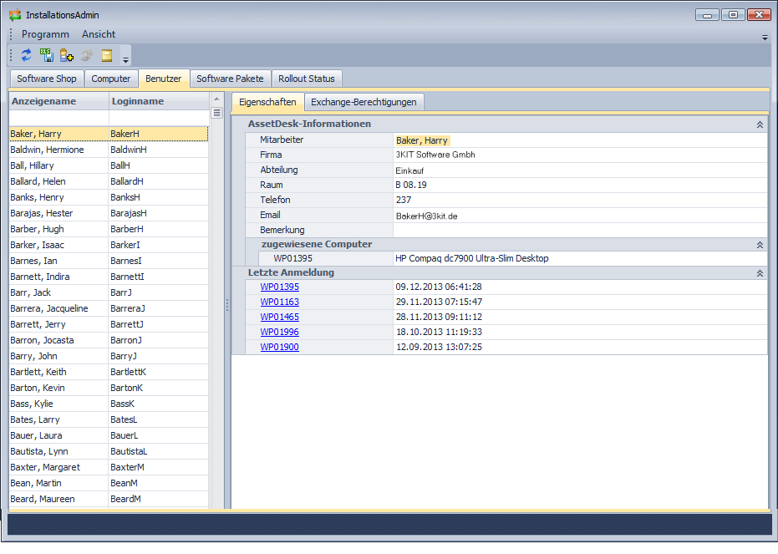This screenshot has height=554, width=778.
Task: Open the Ansicht menu
Action: tap(99, 34)
